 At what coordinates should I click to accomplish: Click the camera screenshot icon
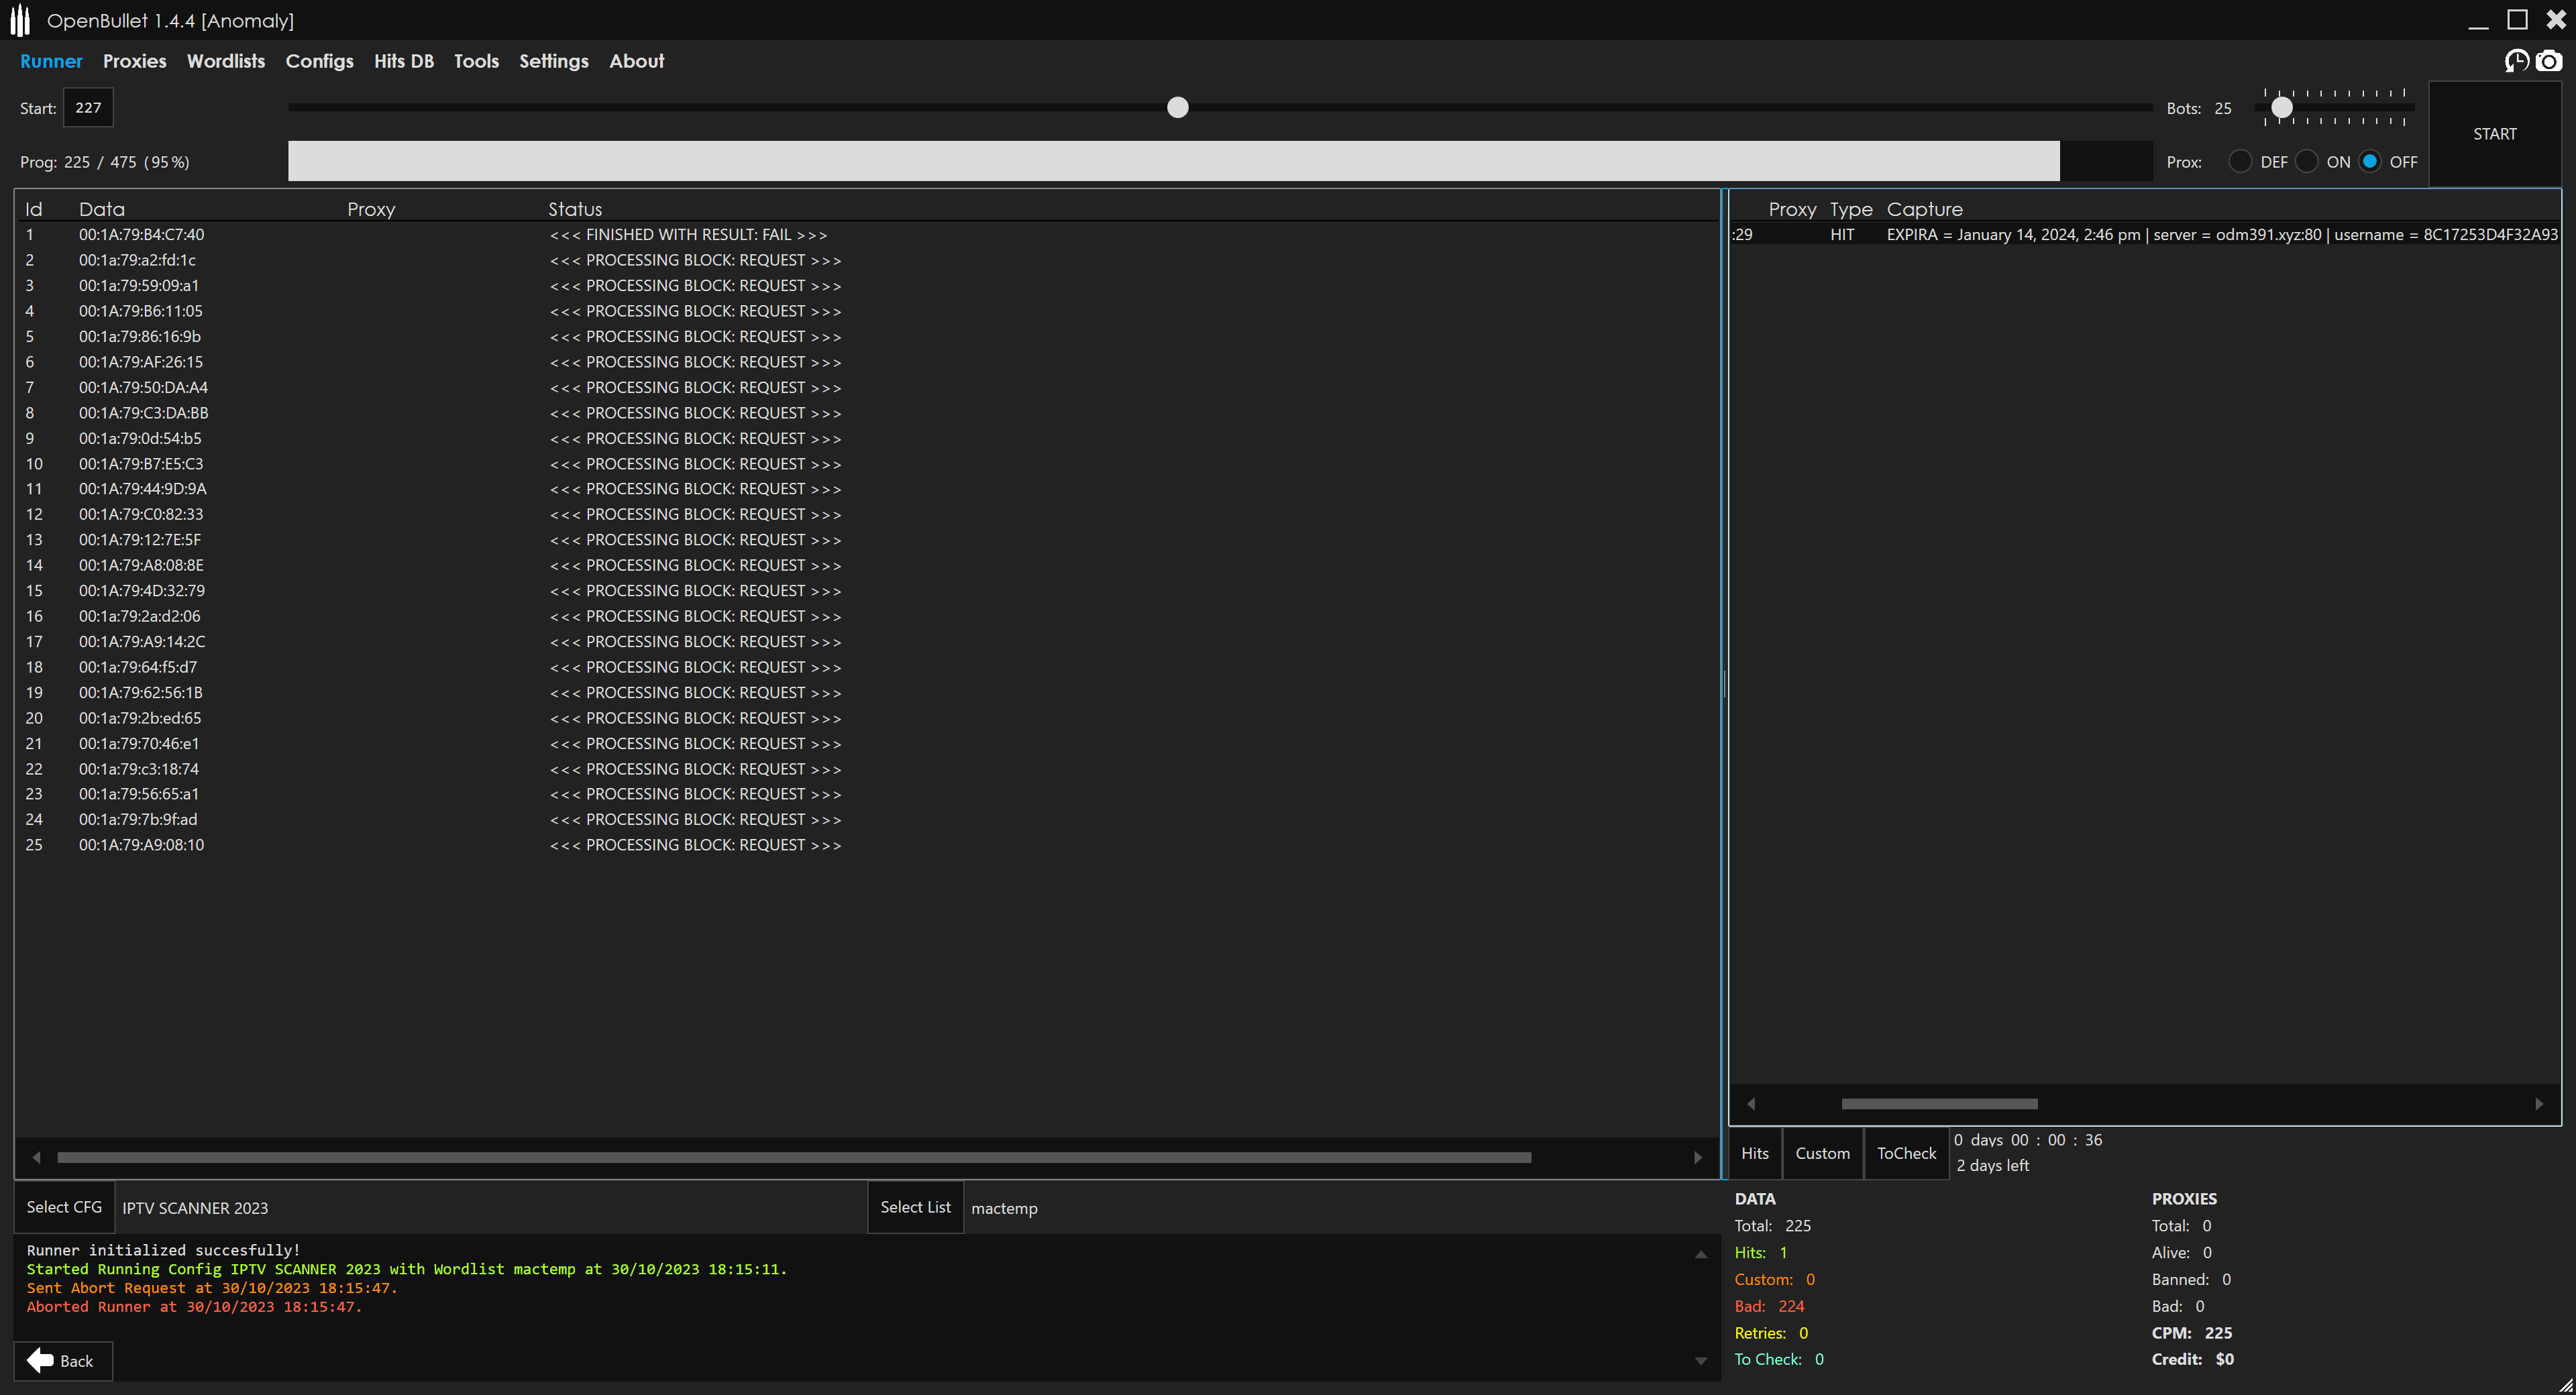point(2549,62)
